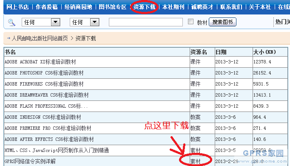
Task: Select size value 964.4
Action: coord(260,117)
